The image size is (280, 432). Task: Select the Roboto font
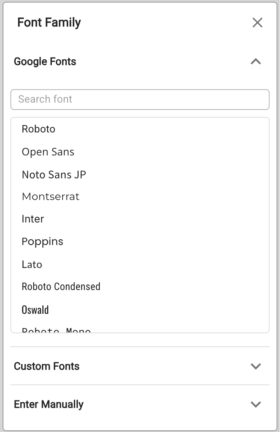[38, 129]
